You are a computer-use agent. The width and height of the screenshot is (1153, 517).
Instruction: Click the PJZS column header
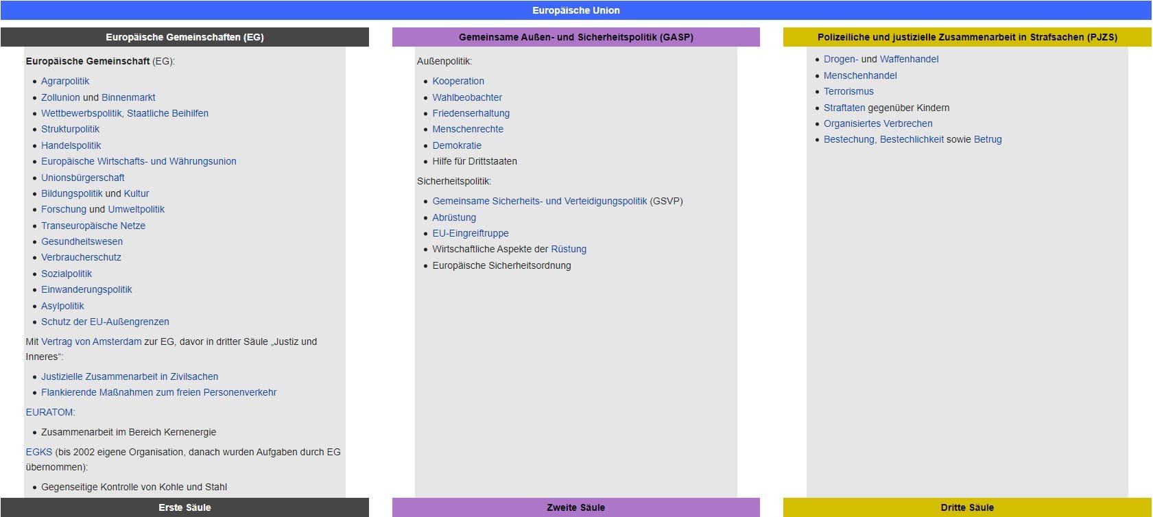[967, 37]
